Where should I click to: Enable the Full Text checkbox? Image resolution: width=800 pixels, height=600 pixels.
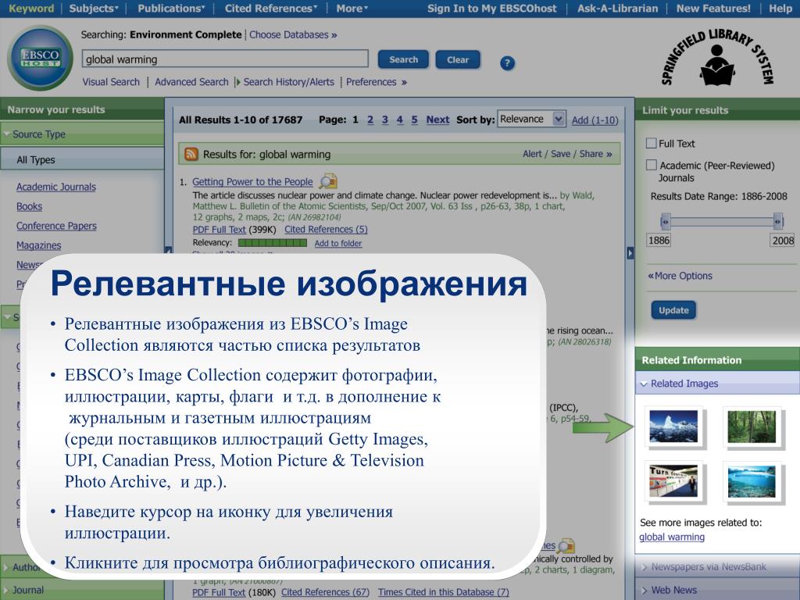651,143
